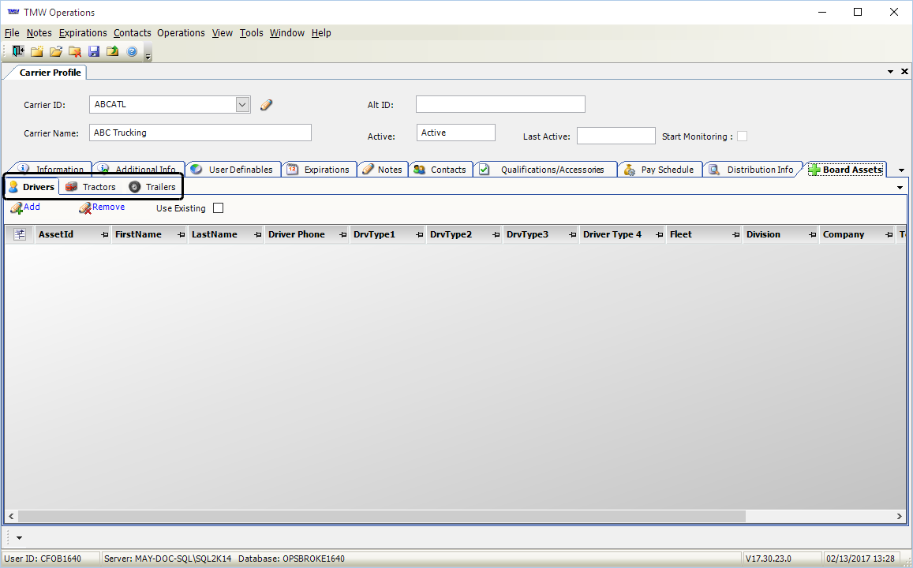Switch to the Information tab
Viewport: 913px width, 568px height.
coord(52,170)
